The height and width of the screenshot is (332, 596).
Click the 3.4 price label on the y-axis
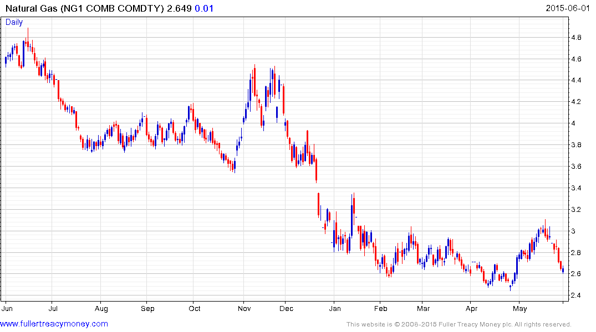576,188
